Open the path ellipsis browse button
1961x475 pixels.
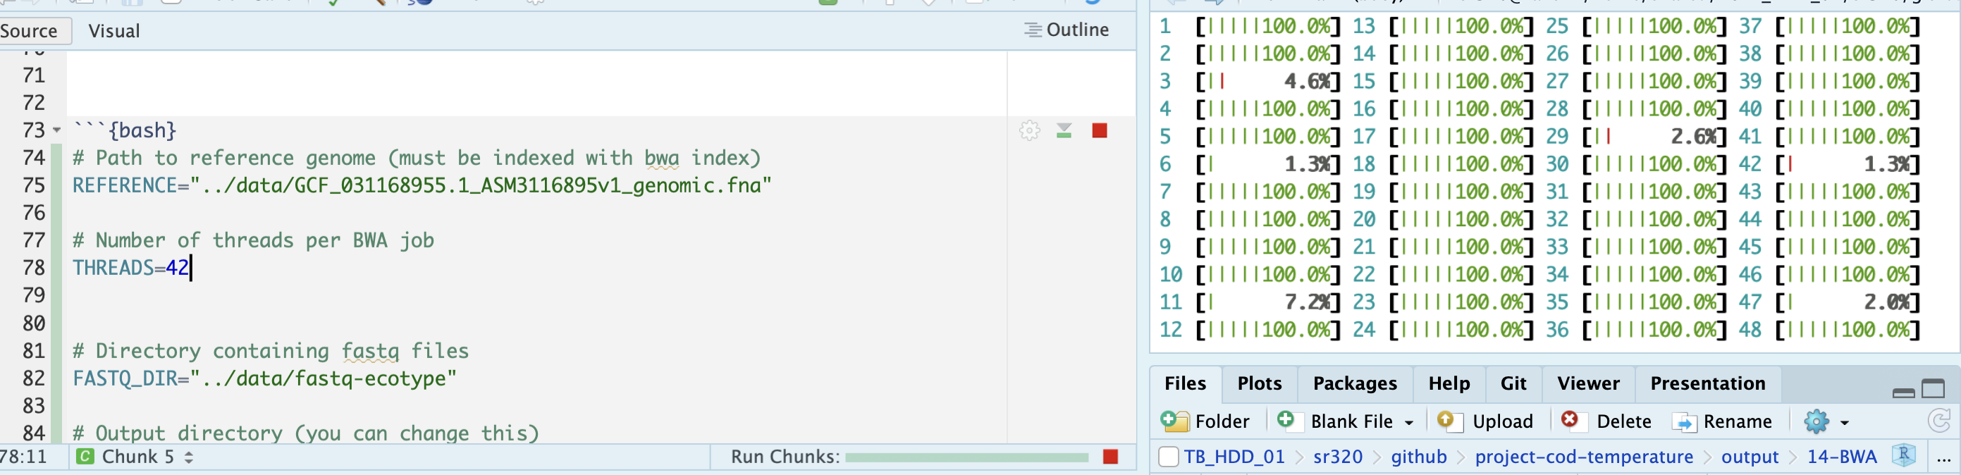pyautogui.click(x=1943, y=457)
